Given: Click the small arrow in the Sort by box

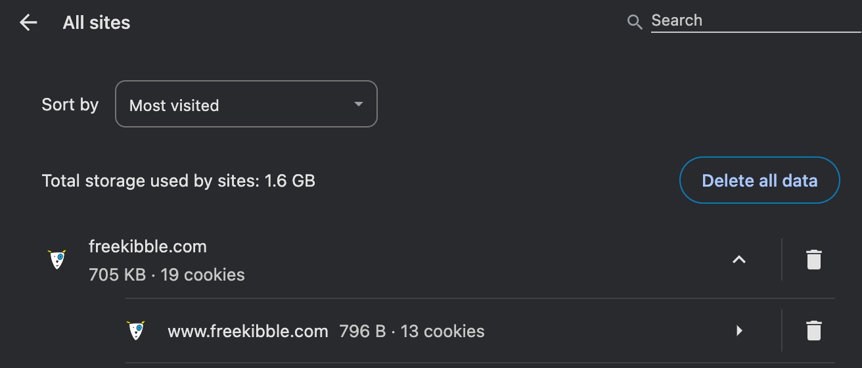Looking at the screenshot, I should [x=358, y=104].
